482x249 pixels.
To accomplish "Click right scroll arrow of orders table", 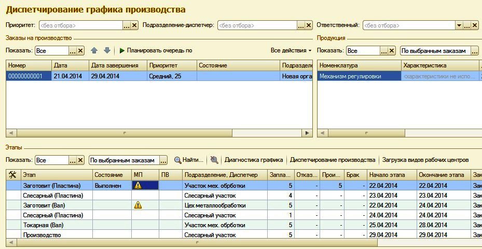I will click(307, 133).
